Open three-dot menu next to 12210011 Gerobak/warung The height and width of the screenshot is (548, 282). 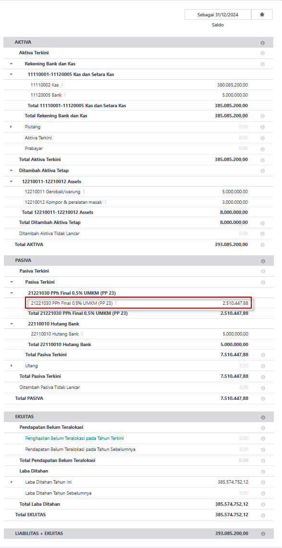point(84,191)
